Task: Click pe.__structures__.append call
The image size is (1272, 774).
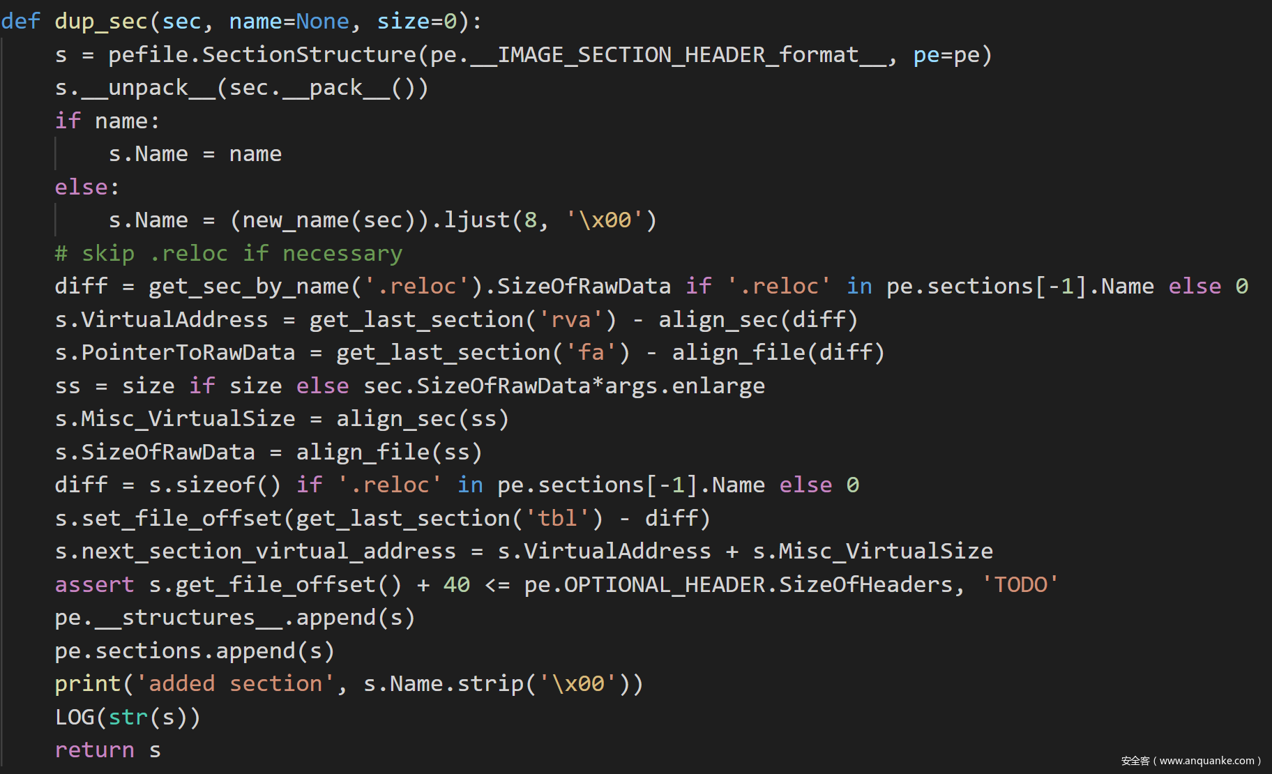Action: point(234,617)
